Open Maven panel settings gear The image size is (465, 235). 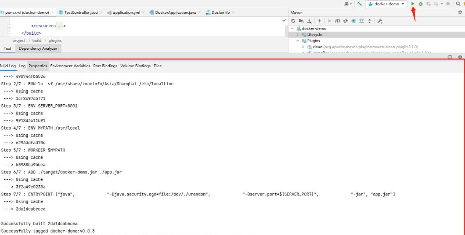[460, 12]
